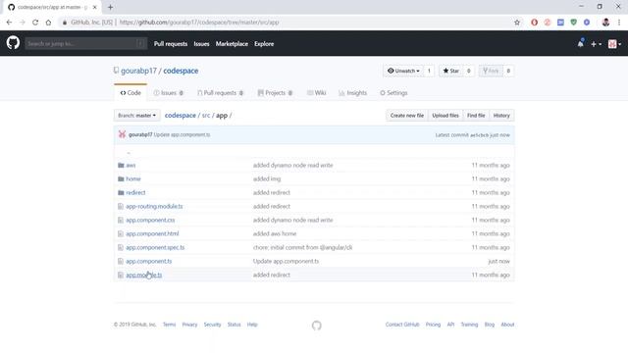
Task: Open app-routing.module.ts file
Action: (x=154, y=206)
